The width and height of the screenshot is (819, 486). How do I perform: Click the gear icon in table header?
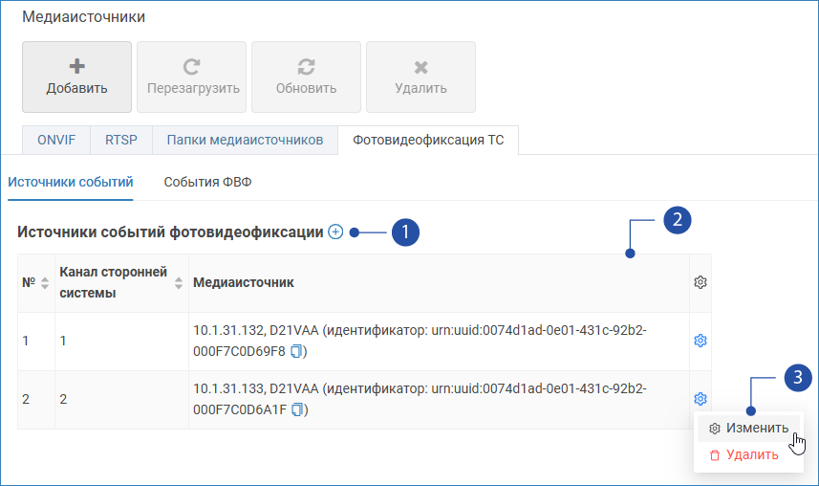(x=700, y=282)
